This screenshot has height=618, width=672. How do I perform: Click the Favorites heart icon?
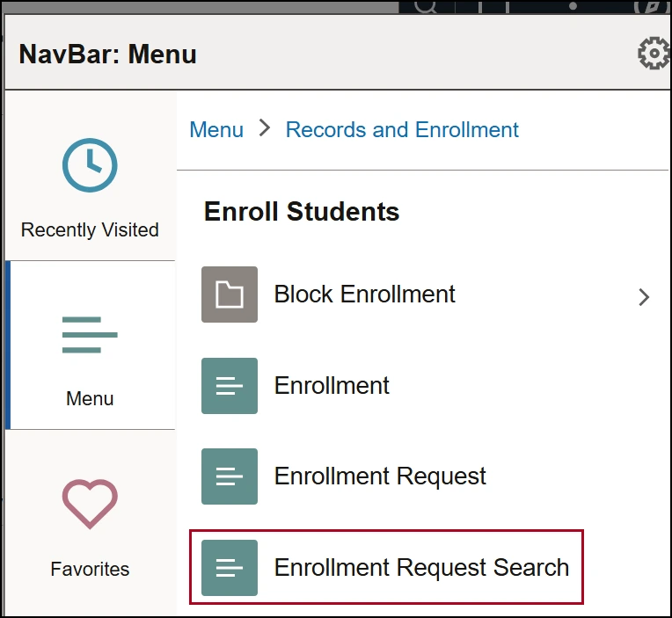pyautogui.click(x=90, y=505)
